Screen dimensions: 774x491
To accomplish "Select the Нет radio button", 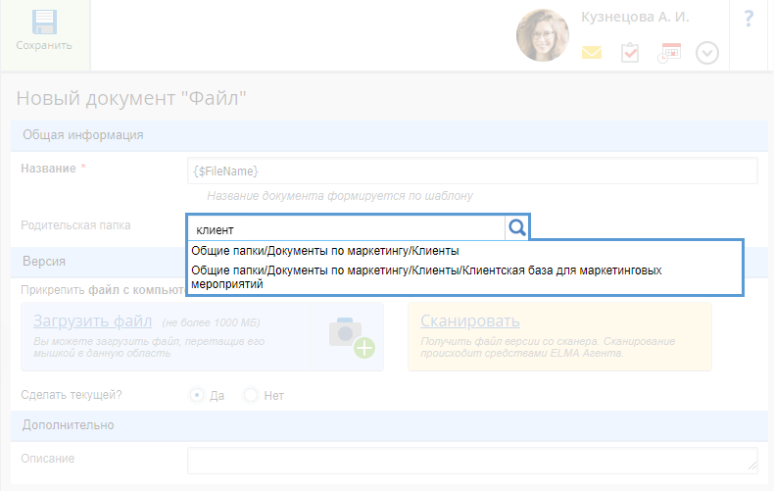I will coord(251,395).
